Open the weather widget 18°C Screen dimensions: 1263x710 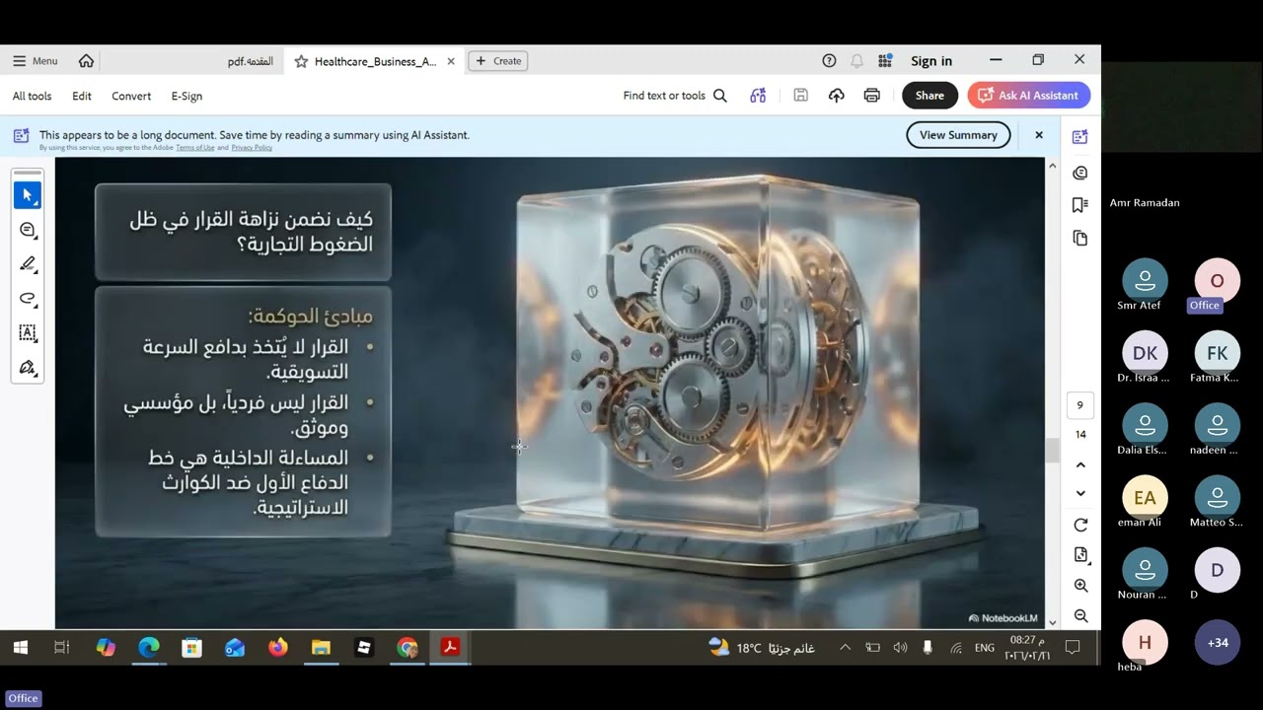pos(761,648)
